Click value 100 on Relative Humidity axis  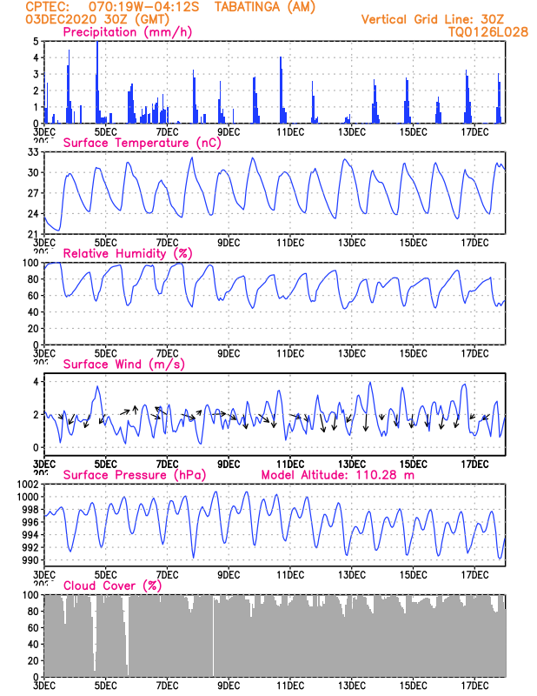(x=30, y=263)
